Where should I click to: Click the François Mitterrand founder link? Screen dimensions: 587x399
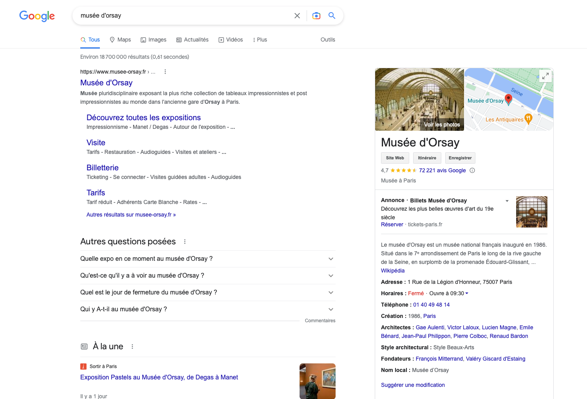click(439, 359)
